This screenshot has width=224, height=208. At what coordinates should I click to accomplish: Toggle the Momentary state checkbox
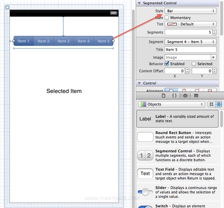click(x=167, y=18)
